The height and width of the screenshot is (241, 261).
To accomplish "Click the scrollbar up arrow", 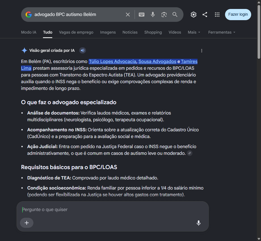I will tap(259, 2).
